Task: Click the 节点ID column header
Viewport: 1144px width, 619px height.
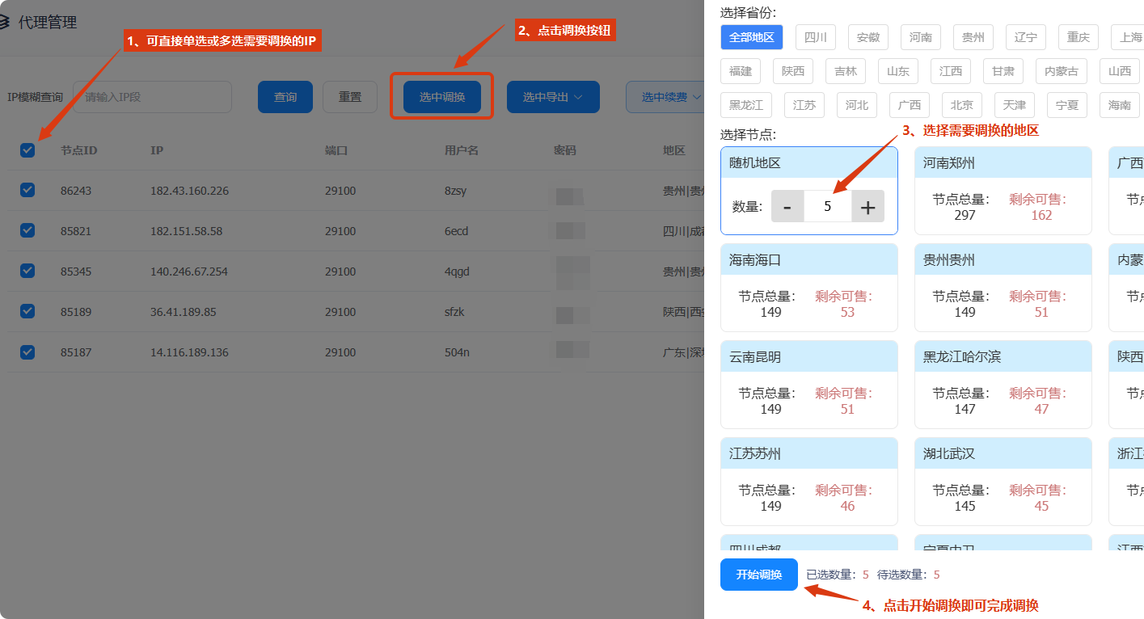Action: (x=78, y=150)
